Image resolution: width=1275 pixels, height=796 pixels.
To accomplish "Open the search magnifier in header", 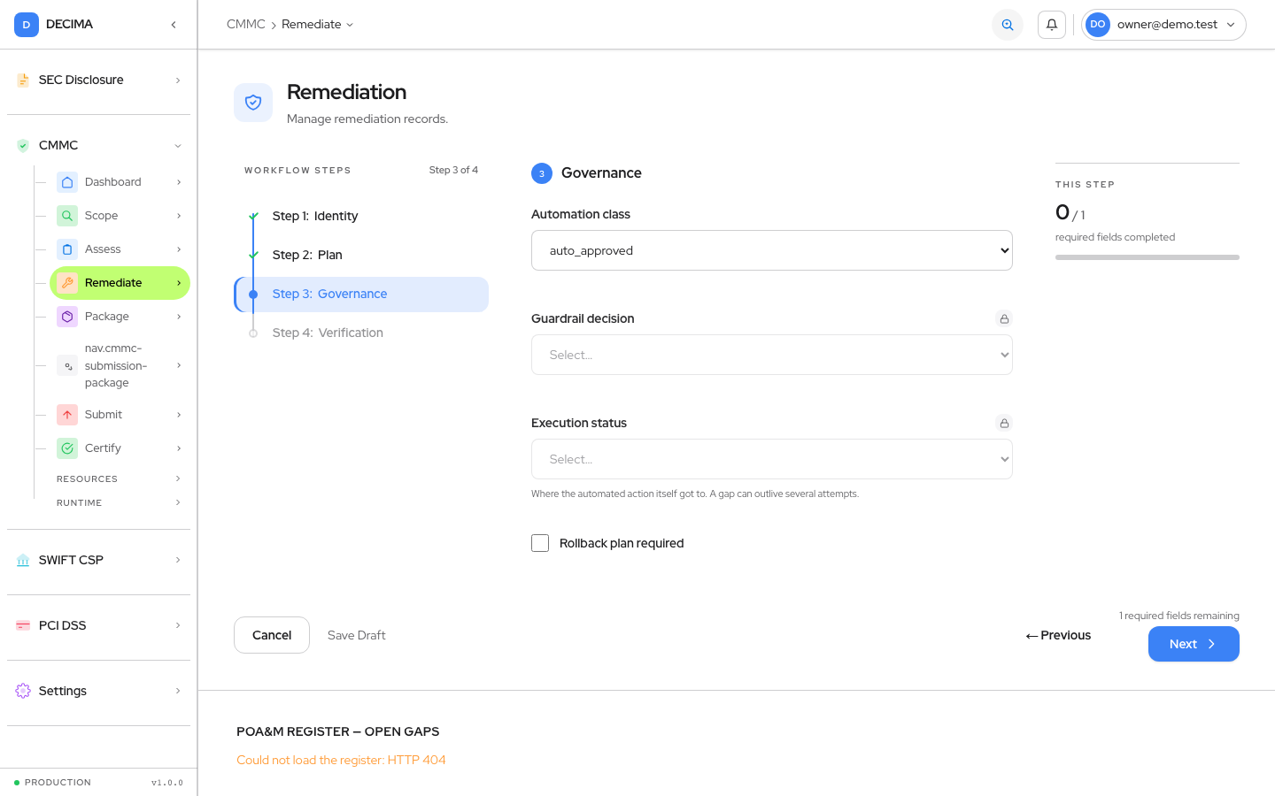I will [x=1008, y=25].
